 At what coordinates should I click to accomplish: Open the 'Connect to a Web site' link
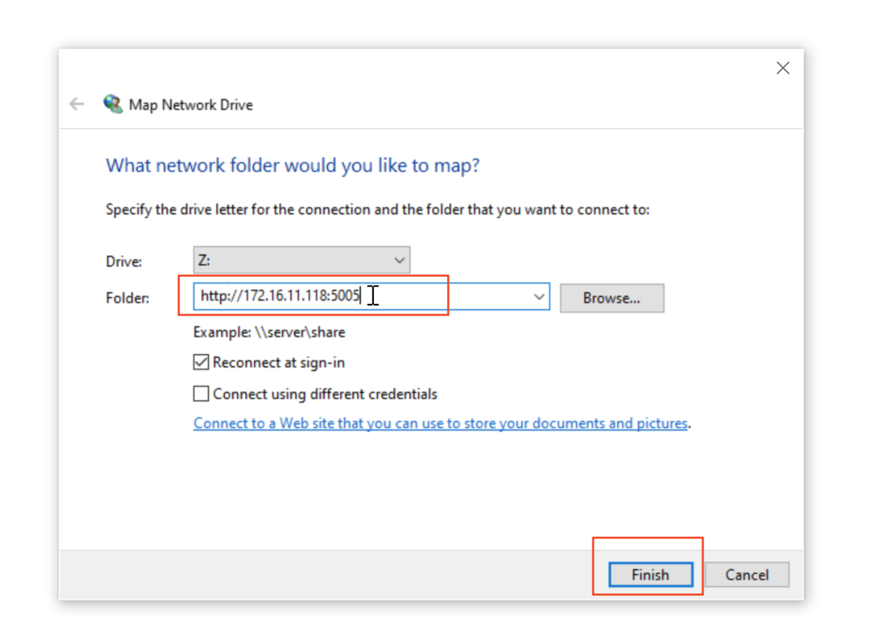point(440,423)
